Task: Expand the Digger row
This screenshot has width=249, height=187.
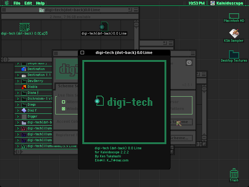Action: point(18,117)
